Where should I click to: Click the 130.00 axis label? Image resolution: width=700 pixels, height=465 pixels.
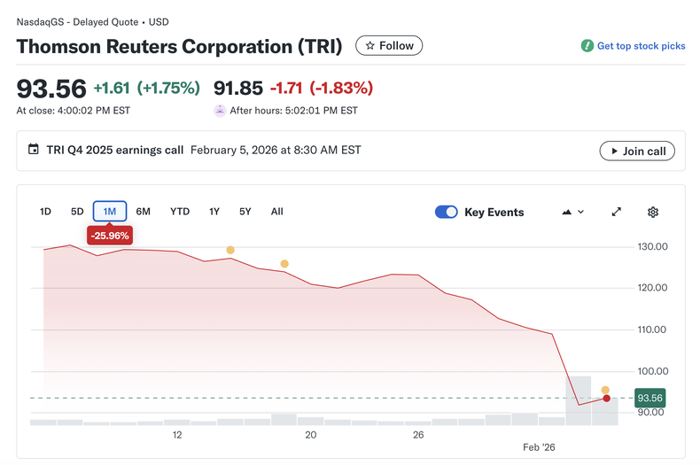[652, 246]
